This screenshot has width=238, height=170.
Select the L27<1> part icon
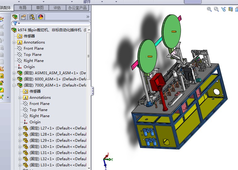coord(26,128)
